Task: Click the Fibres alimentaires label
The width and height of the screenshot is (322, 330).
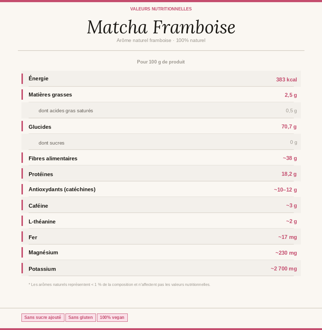Action: (53, 159)
